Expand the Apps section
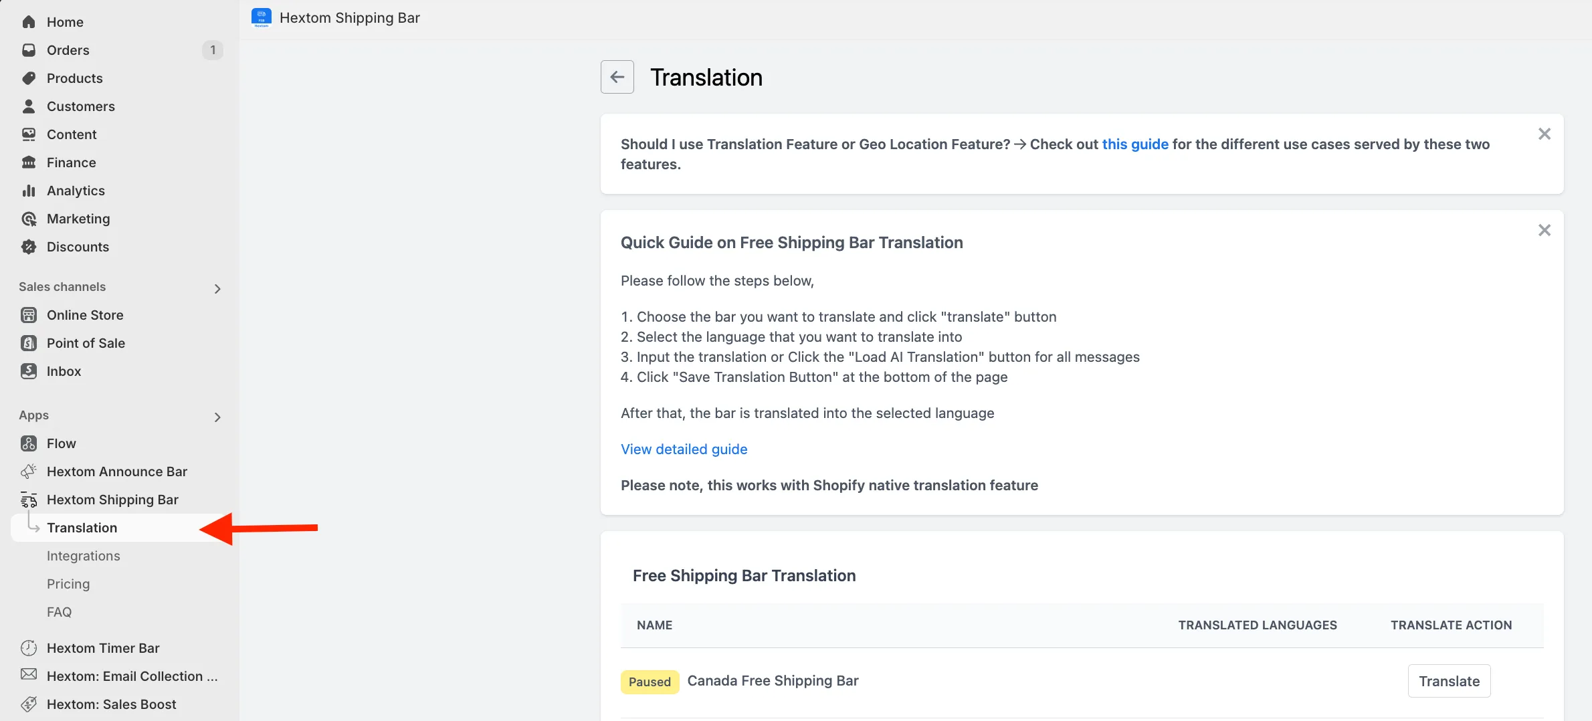The width and height of the screenshot is (1592, 721). [x=217, y=417]
